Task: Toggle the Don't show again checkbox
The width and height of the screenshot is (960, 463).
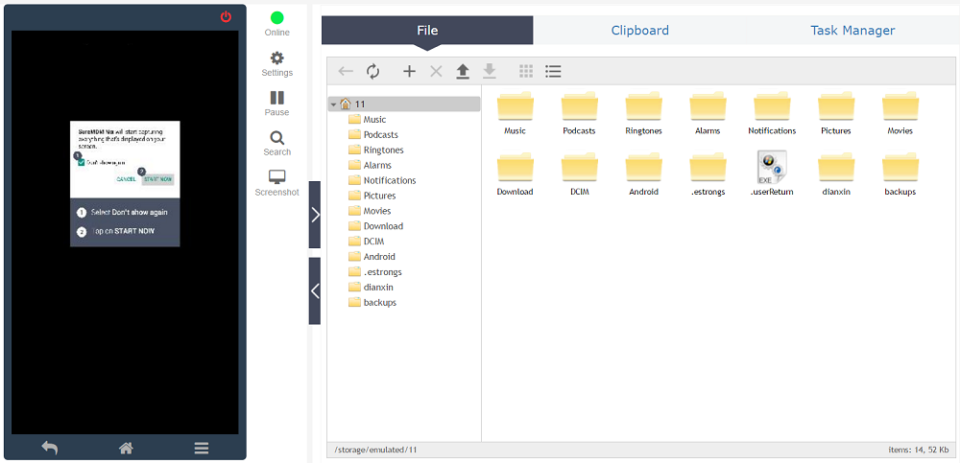Action: coord(82,163)
